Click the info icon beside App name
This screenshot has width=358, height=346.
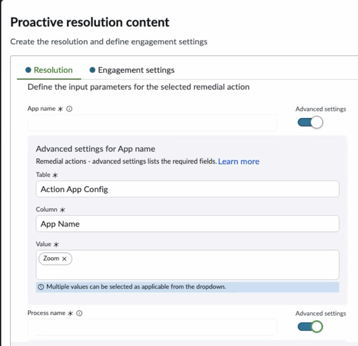[x=69, y=109]
